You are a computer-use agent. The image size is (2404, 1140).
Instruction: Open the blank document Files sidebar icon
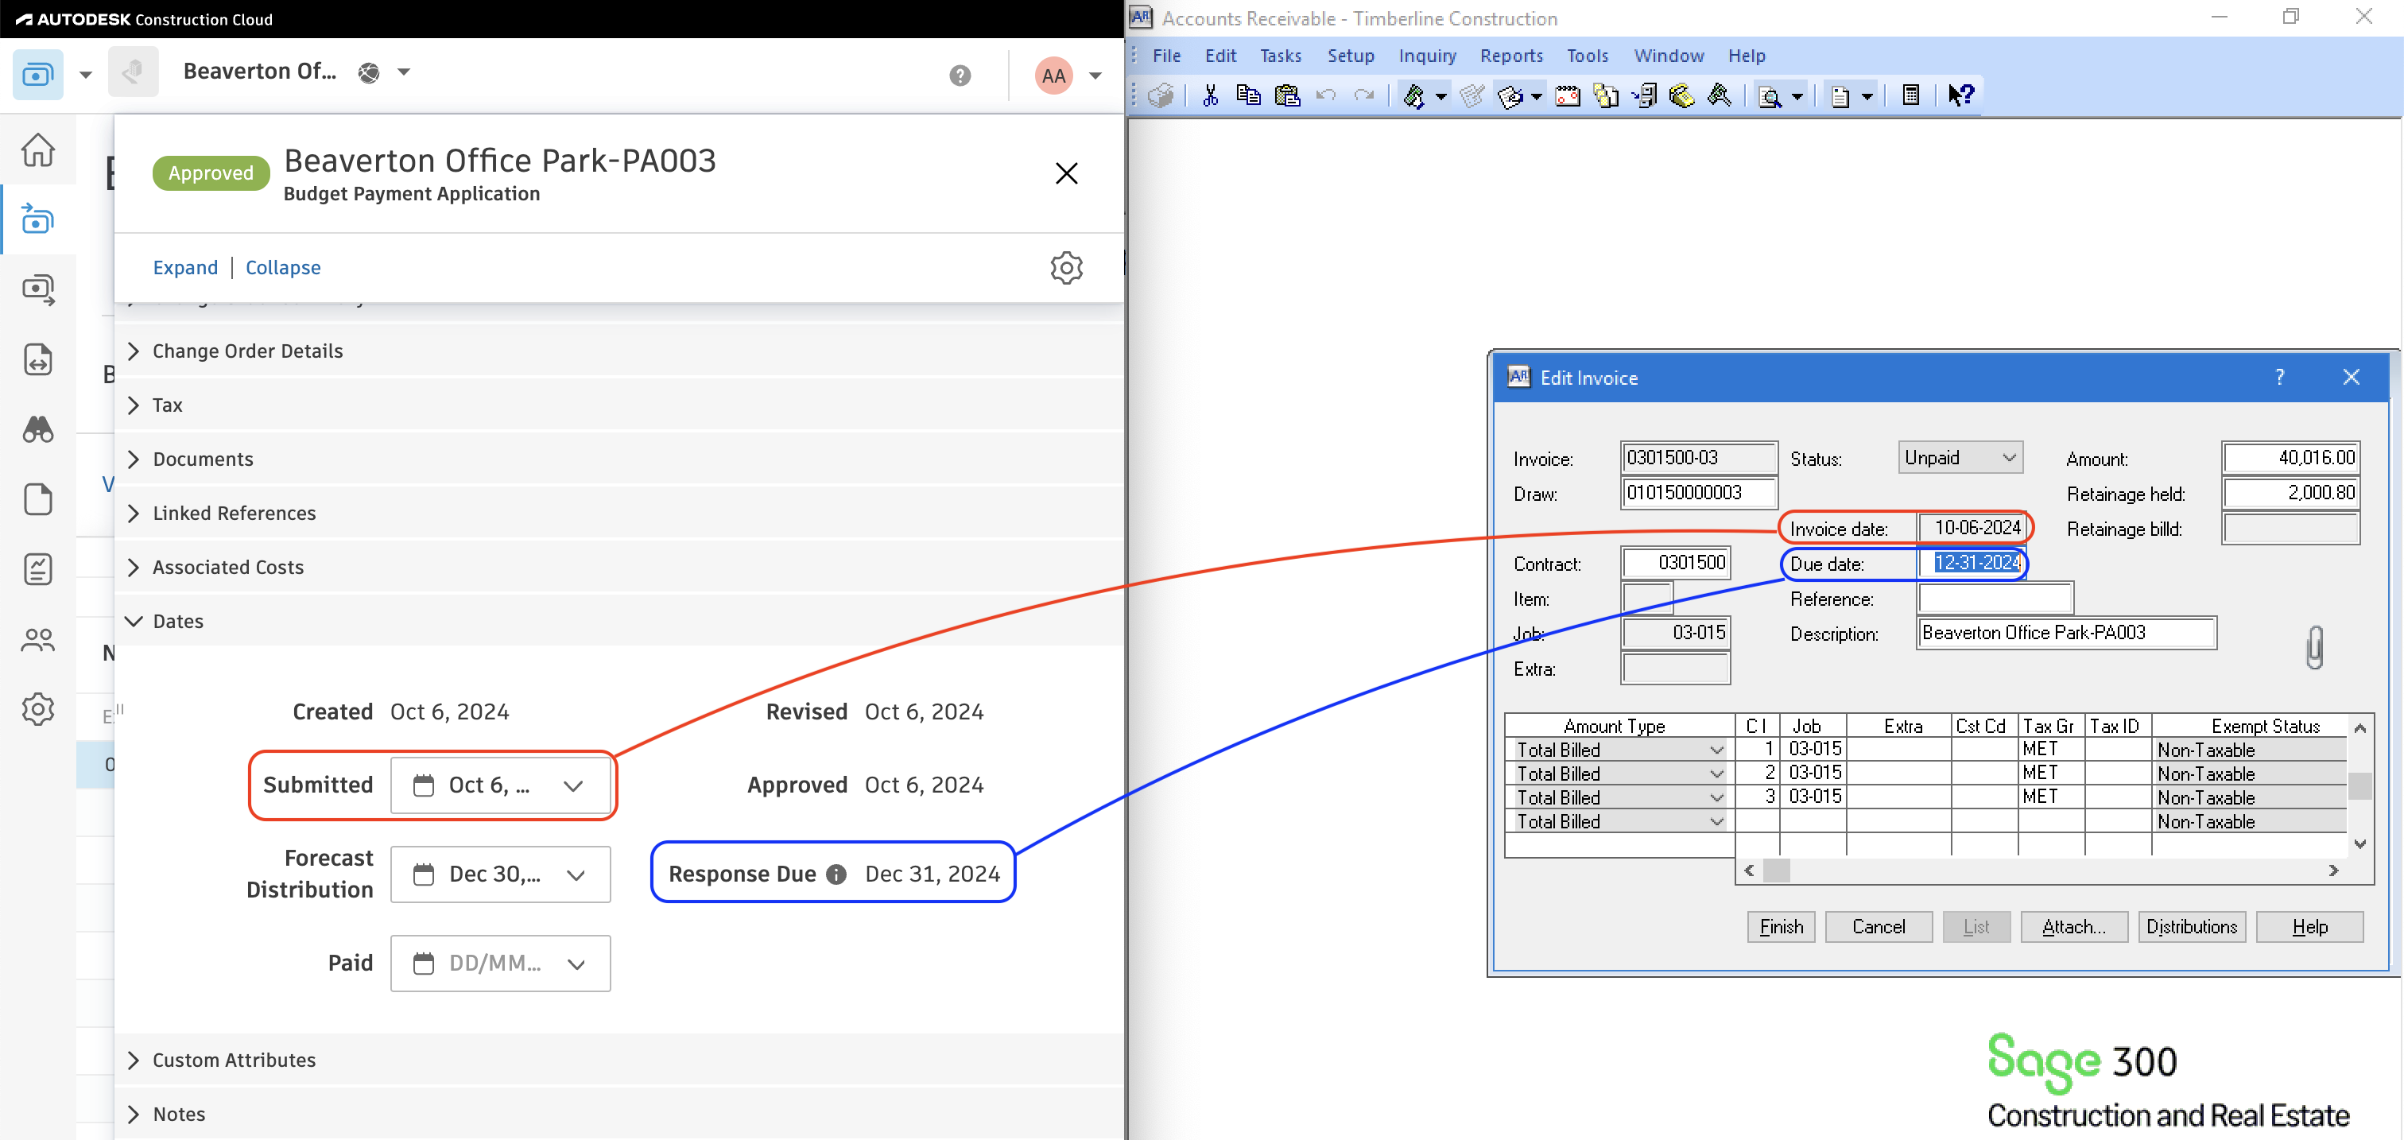37,499
